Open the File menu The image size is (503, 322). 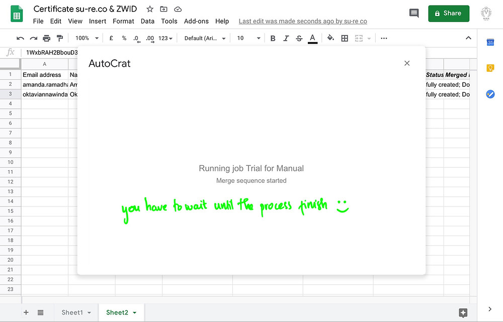(x=38, y=21)
